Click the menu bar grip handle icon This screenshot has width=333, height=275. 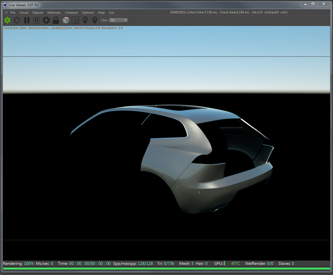(6, 13)
